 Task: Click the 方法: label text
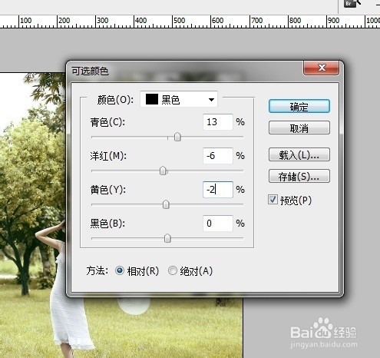97,270
